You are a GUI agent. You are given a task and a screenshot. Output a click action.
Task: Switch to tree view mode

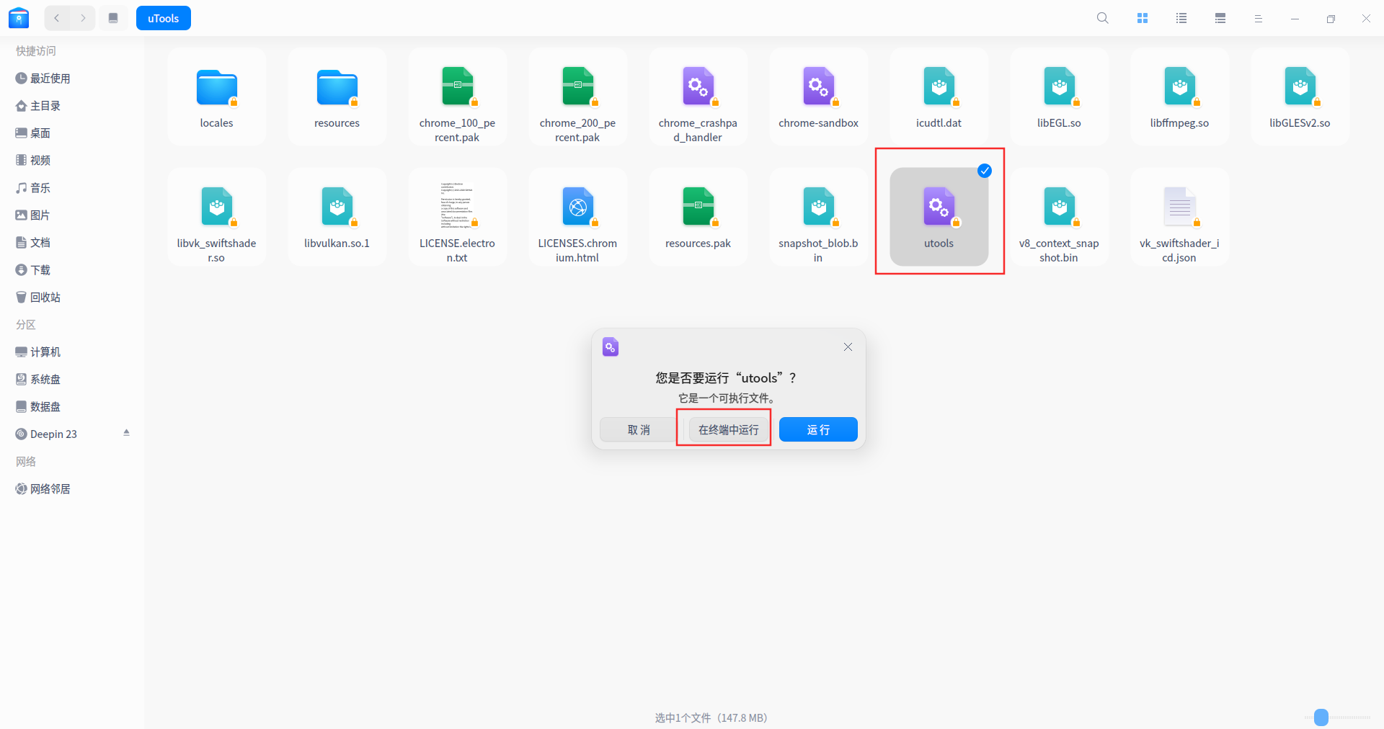click(x=1220, y=18)
